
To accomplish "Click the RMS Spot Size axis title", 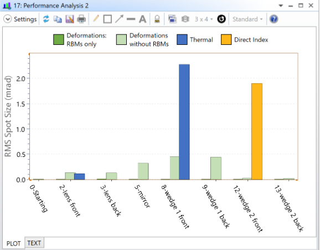I will [x=8, y=116].
